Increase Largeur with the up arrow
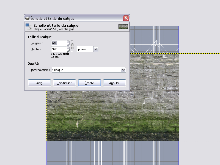This screenshot has height=165, width=220. point(68,42)
